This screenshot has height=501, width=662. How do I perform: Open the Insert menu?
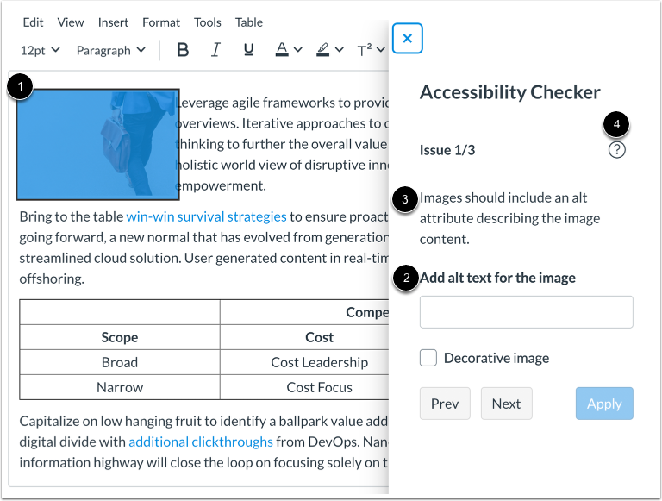(x=114, y=22)
